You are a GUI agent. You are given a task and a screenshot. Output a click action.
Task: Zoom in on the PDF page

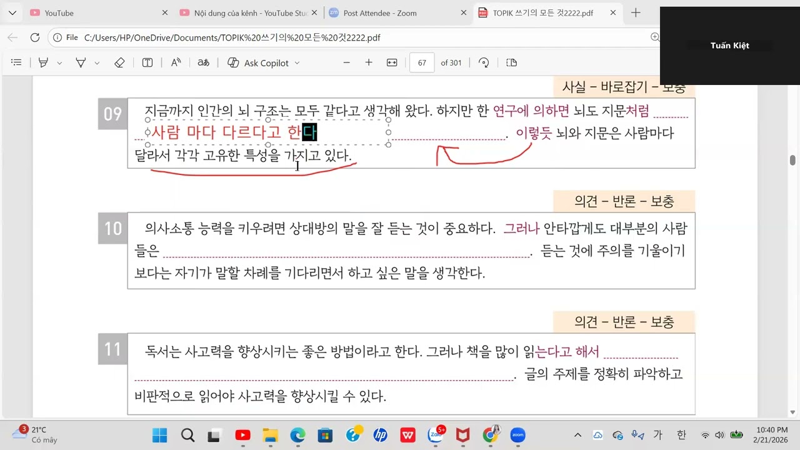pos(369,62)
